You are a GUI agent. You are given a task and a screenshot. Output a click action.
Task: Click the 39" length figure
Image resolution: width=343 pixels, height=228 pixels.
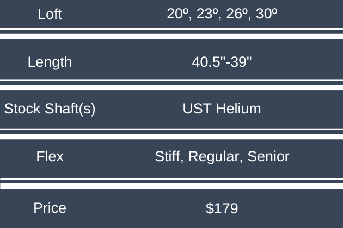(x=240, y=62)
